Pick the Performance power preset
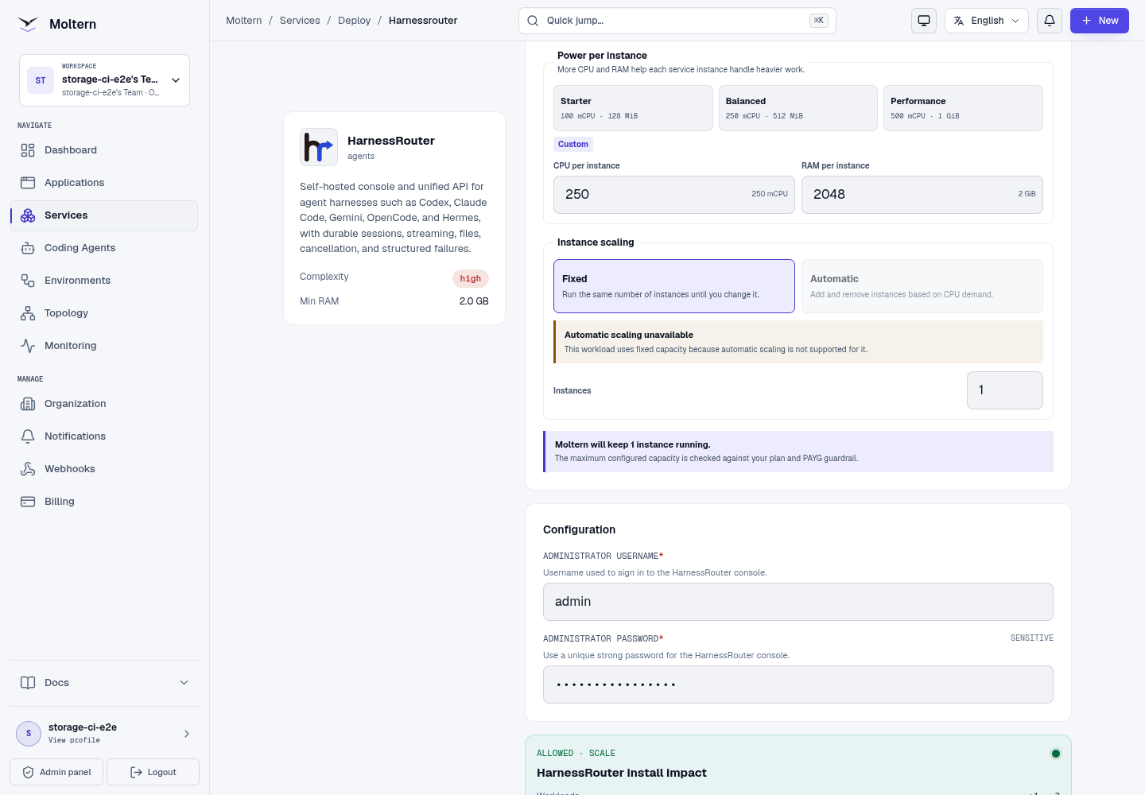The width and height of the screenshot is (1145, 795). 963,108
